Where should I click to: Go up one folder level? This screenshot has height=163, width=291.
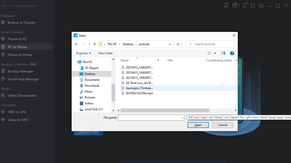click(x=94, y=44)
